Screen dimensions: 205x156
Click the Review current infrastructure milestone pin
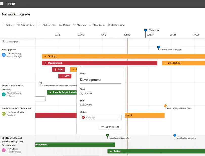40,83
